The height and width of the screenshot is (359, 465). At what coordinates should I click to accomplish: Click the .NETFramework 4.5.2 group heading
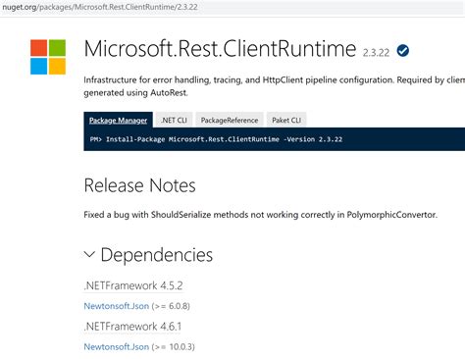[x=133, y=285]
